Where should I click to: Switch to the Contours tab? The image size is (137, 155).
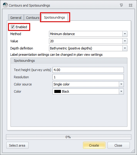(33, 18)
